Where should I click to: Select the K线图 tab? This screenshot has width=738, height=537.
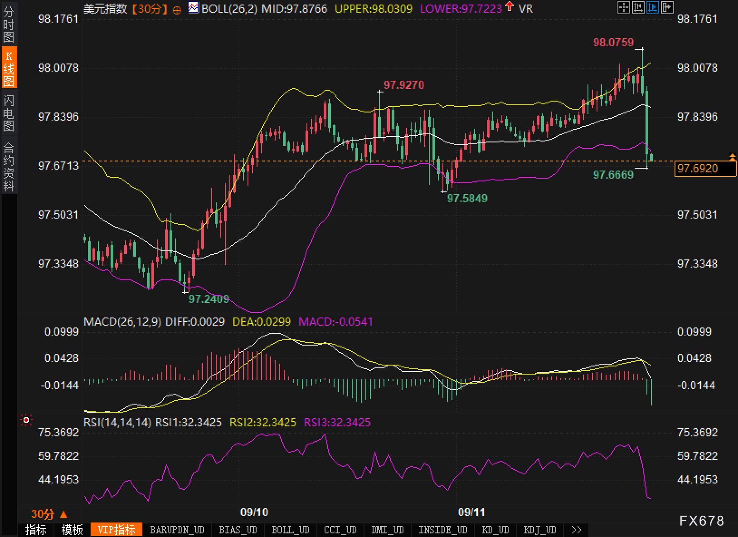coord(9,68)
